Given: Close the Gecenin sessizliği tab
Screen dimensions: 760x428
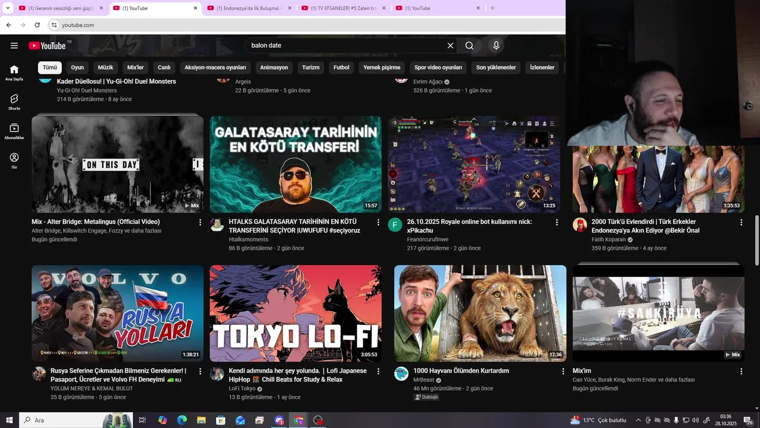Looking at the screenshot, I should click(102, 8).
